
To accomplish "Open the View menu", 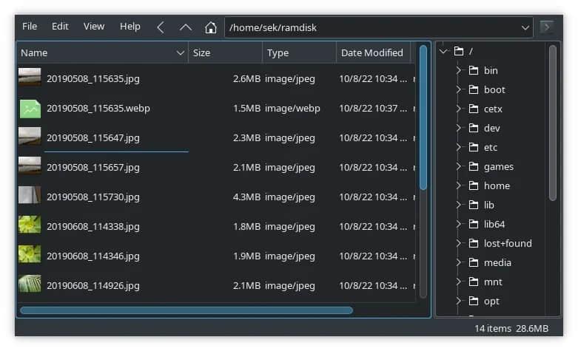I will 94,27.
